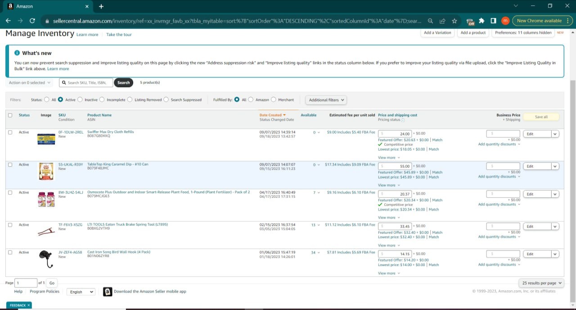Select Fulfilled By Amazon radio button

(251, 100)
